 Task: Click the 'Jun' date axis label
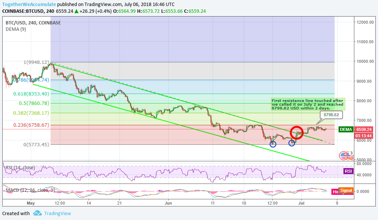(x=168, y=203)
